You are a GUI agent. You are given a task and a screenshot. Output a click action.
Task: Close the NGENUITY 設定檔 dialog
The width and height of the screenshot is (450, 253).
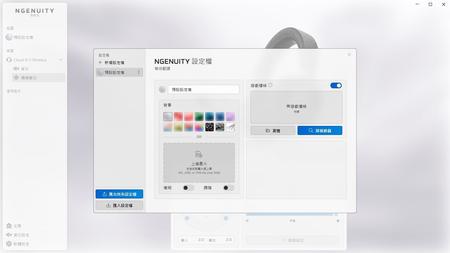click(349, 55)
